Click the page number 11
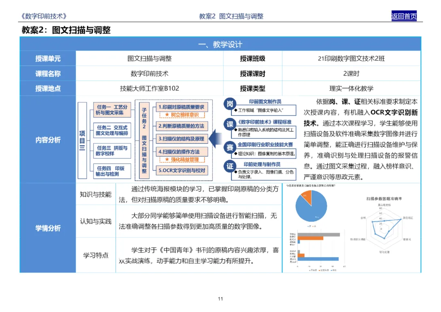The image size is (441, 312). pyautogui.click(x=220, y=299)
